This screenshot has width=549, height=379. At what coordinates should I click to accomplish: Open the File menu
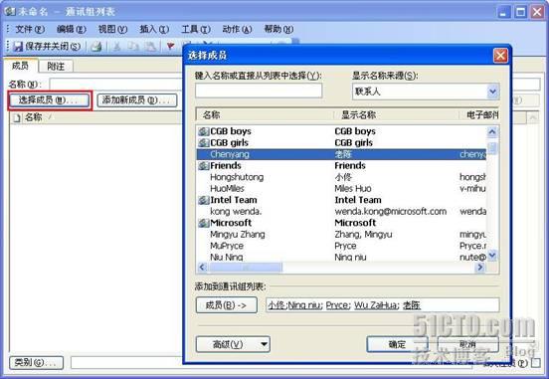click(30, 29)
